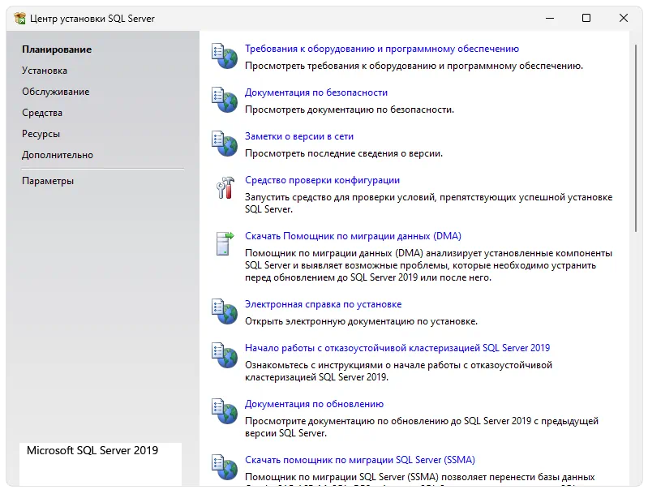Viewport: 648px width, 494px height.
Task: Open the Обслуживание section
Action: pyautogui.click(x=56, y=92)
